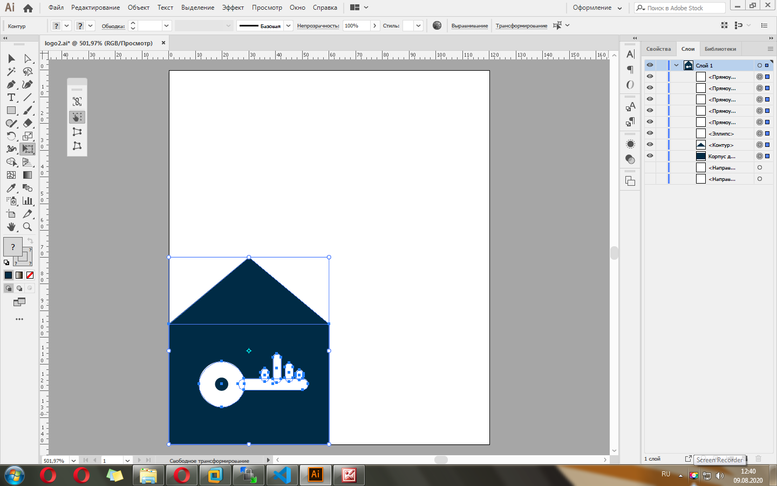Click the Трансформирование link
Screen dimensions: 777x486
click(521, 26)
